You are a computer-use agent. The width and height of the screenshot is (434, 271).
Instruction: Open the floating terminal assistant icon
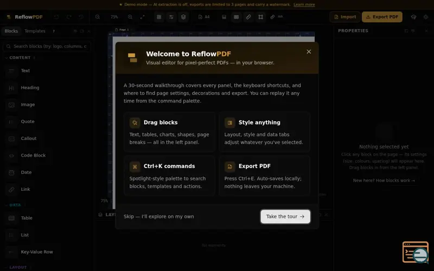click(x=416, y=252)
